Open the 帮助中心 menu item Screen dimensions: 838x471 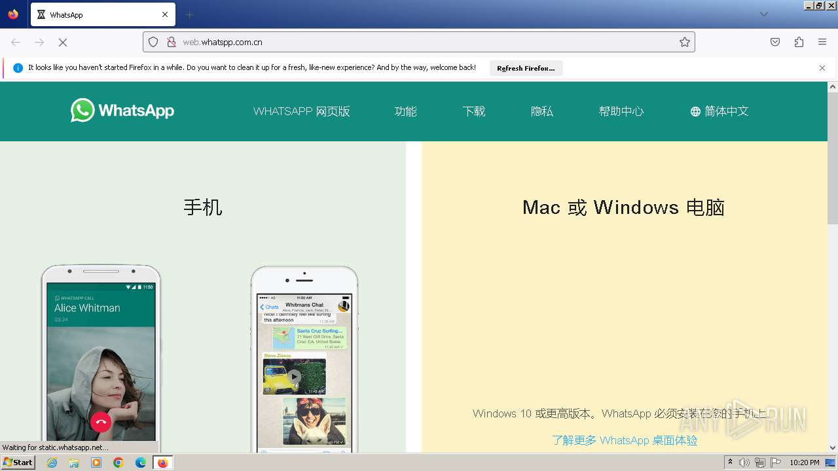tap(621, 111)
